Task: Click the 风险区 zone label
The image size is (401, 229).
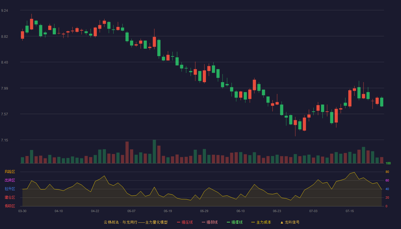Action: coord(10,172)
